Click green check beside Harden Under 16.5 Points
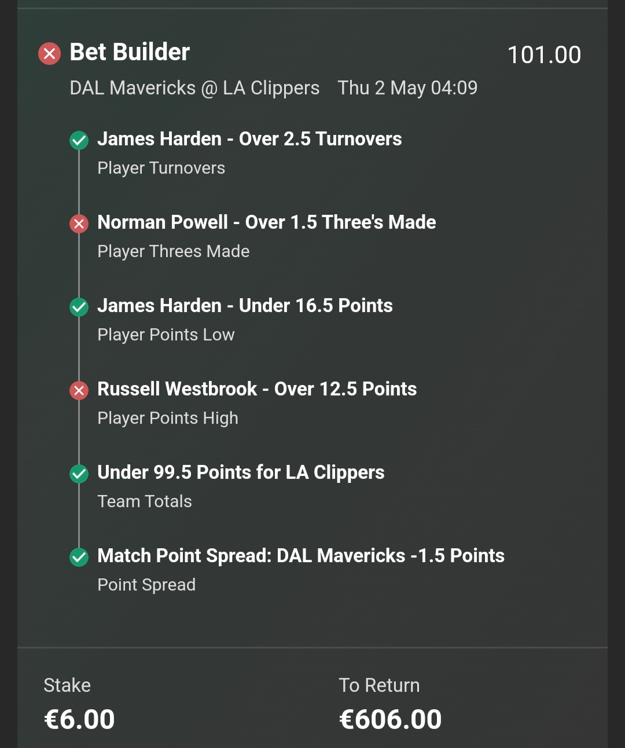Screen dimensions: 625x748 (79, 307)
